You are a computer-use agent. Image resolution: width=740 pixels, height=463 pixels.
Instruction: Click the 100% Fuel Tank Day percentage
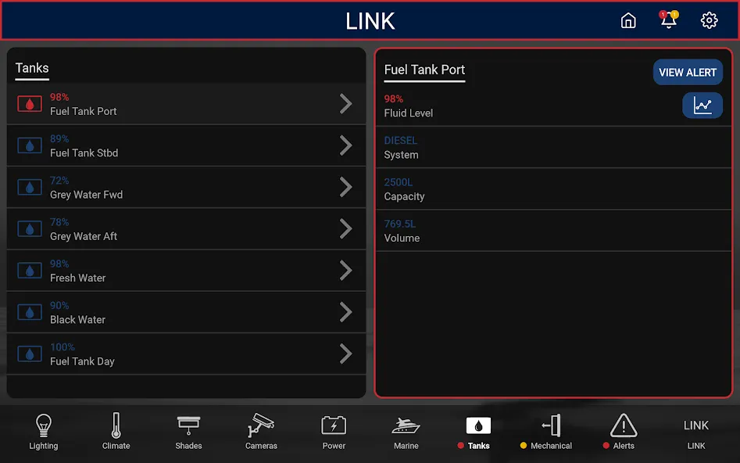(x=63, y=346)
